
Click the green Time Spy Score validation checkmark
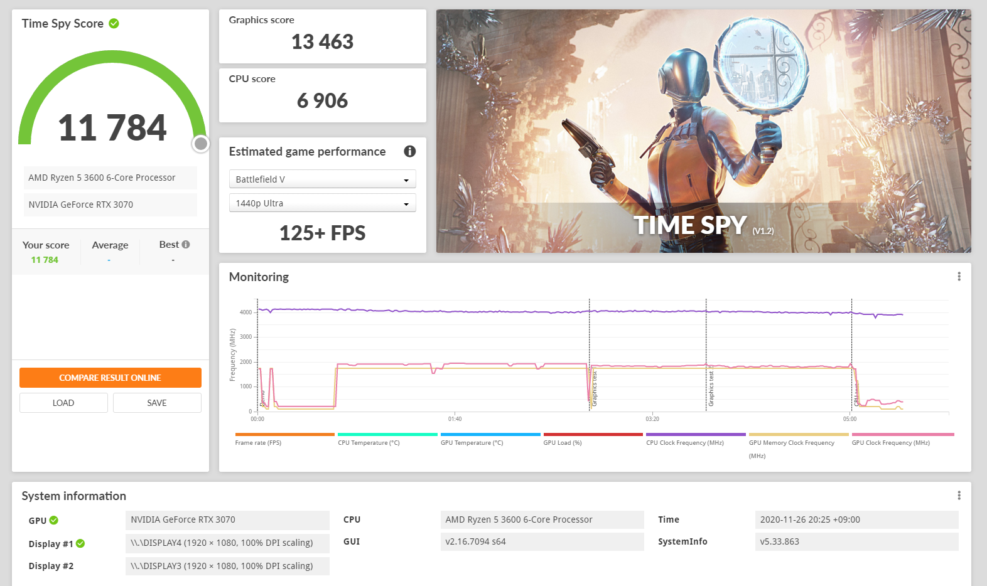[114, 23]
